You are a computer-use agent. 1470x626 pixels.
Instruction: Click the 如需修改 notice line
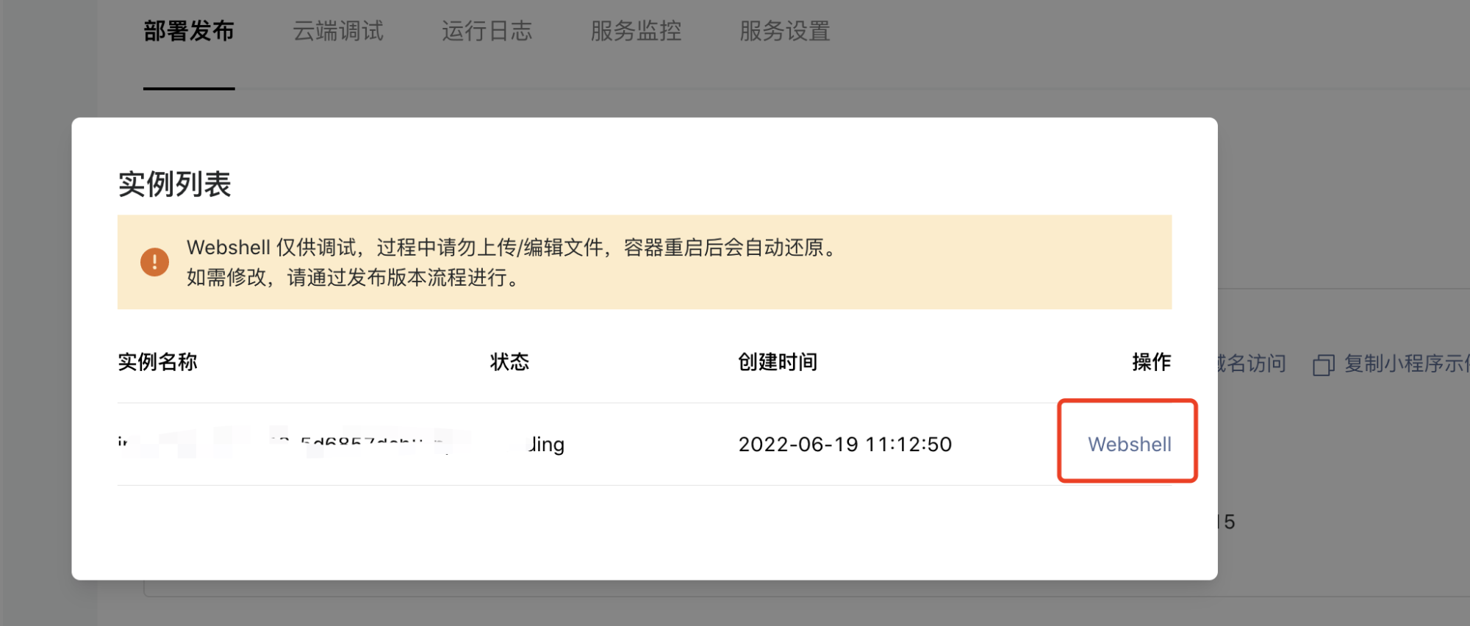[x=354, y=278]
